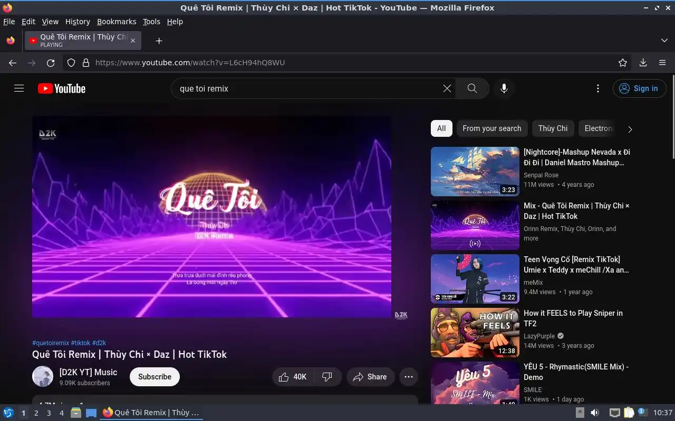Click the #d2k hashtag
675x421 pixels.
[99, 343]
